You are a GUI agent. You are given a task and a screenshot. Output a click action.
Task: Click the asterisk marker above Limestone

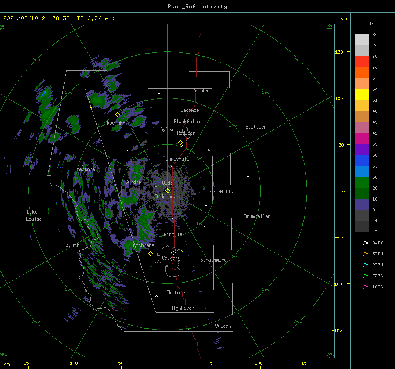(x=83, y=165)
